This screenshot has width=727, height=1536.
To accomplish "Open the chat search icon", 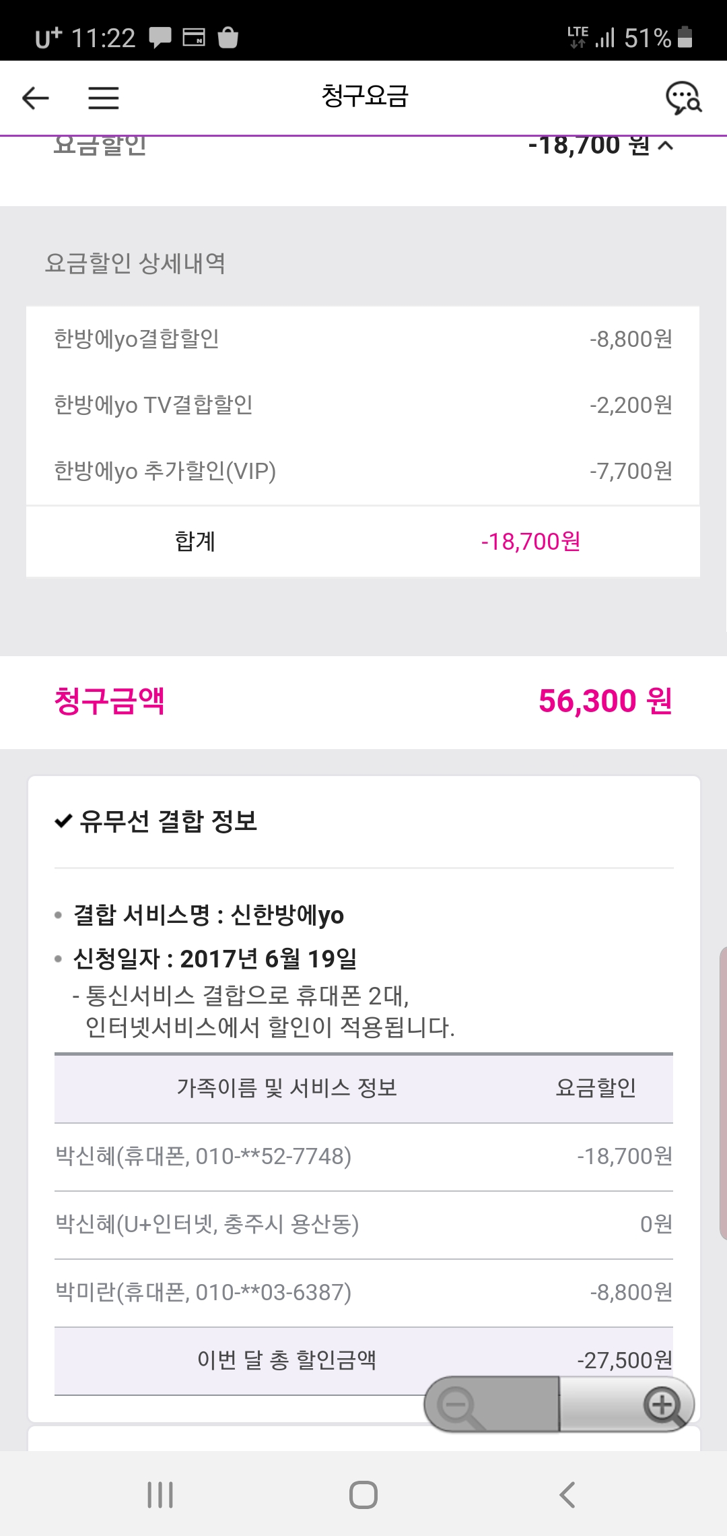I will pyautogui.click(x=683, y=98).
